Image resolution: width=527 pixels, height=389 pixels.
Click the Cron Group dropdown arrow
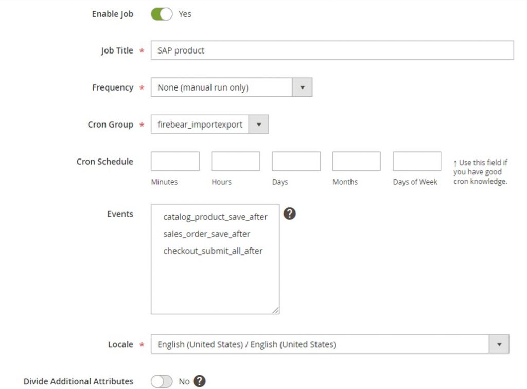[x=259, y=124]
